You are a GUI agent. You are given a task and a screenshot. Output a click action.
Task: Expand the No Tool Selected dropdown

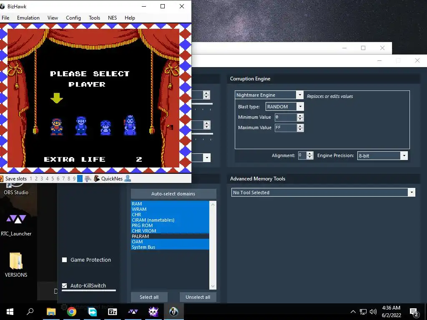(x=412, y=192)
